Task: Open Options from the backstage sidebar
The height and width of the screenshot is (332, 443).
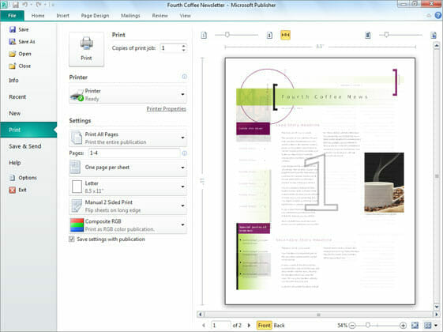Action: (23, 178)
